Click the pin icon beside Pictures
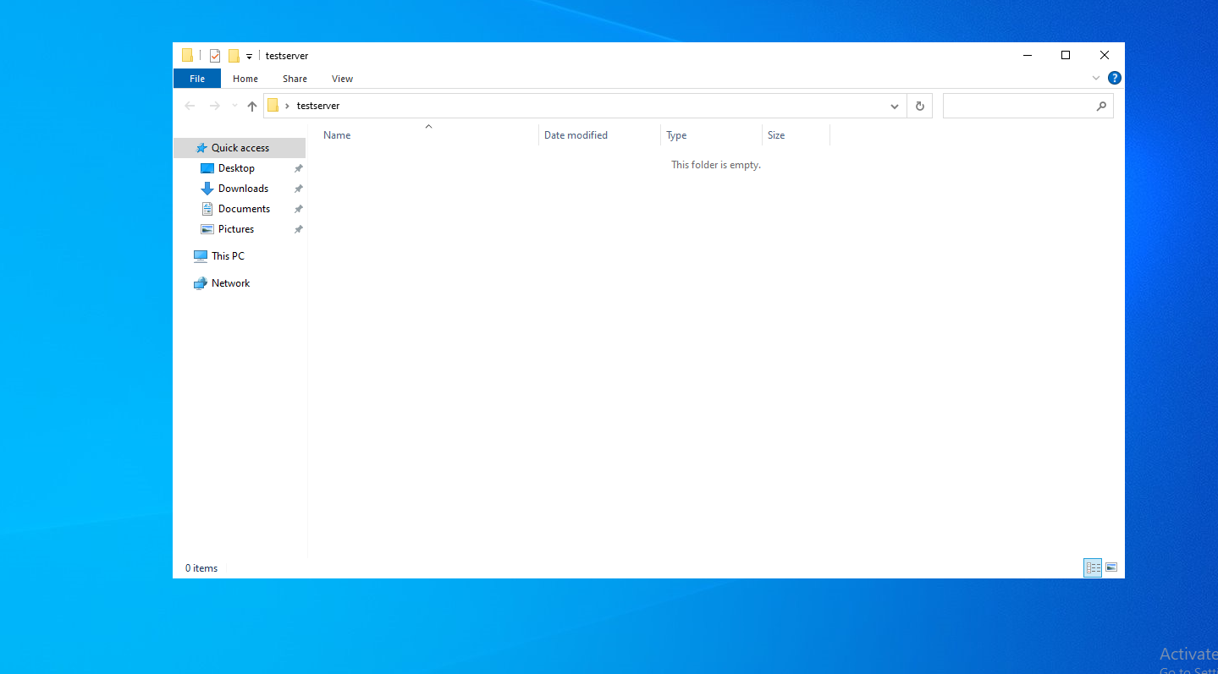This screenshot has width=1218, height=674. pyautogui.click(x=298, y=229)
